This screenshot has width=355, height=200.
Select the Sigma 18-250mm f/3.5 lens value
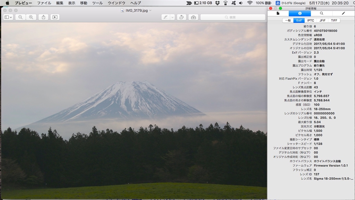(x=333, y=179)
